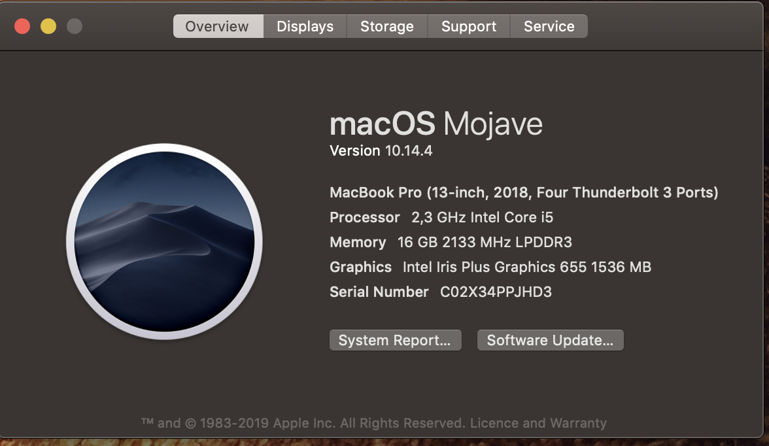Viewport: 769px width, 446px height.
Task: Show the Service tab
Action: (x=549, y=26)
